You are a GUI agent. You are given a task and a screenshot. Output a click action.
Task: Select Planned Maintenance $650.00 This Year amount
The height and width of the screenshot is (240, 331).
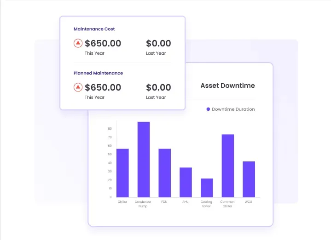click(103, 88)
